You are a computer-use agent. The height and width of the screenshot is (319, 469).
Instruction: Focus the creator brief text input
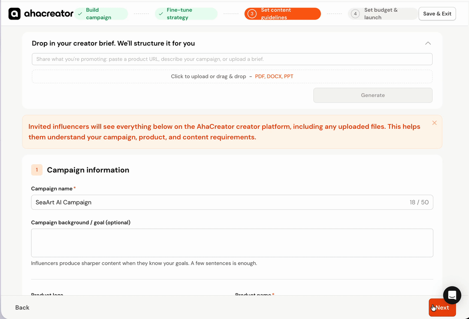pos(232,59)
